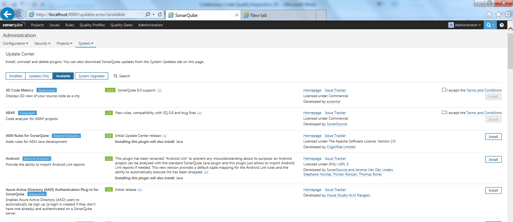Open the Favorites star icon
Viewport: 513px width, 222px height.
(498, 15)
